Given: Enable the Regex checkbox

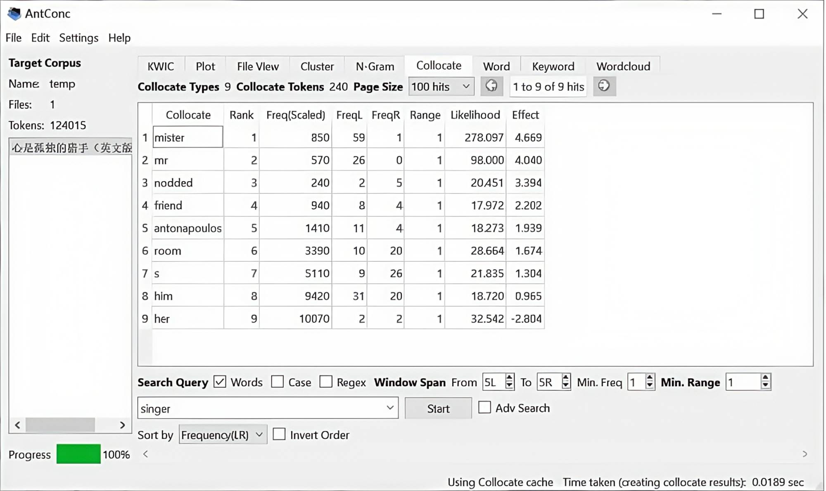Looking at the screenshot, I should click(326, 382).
